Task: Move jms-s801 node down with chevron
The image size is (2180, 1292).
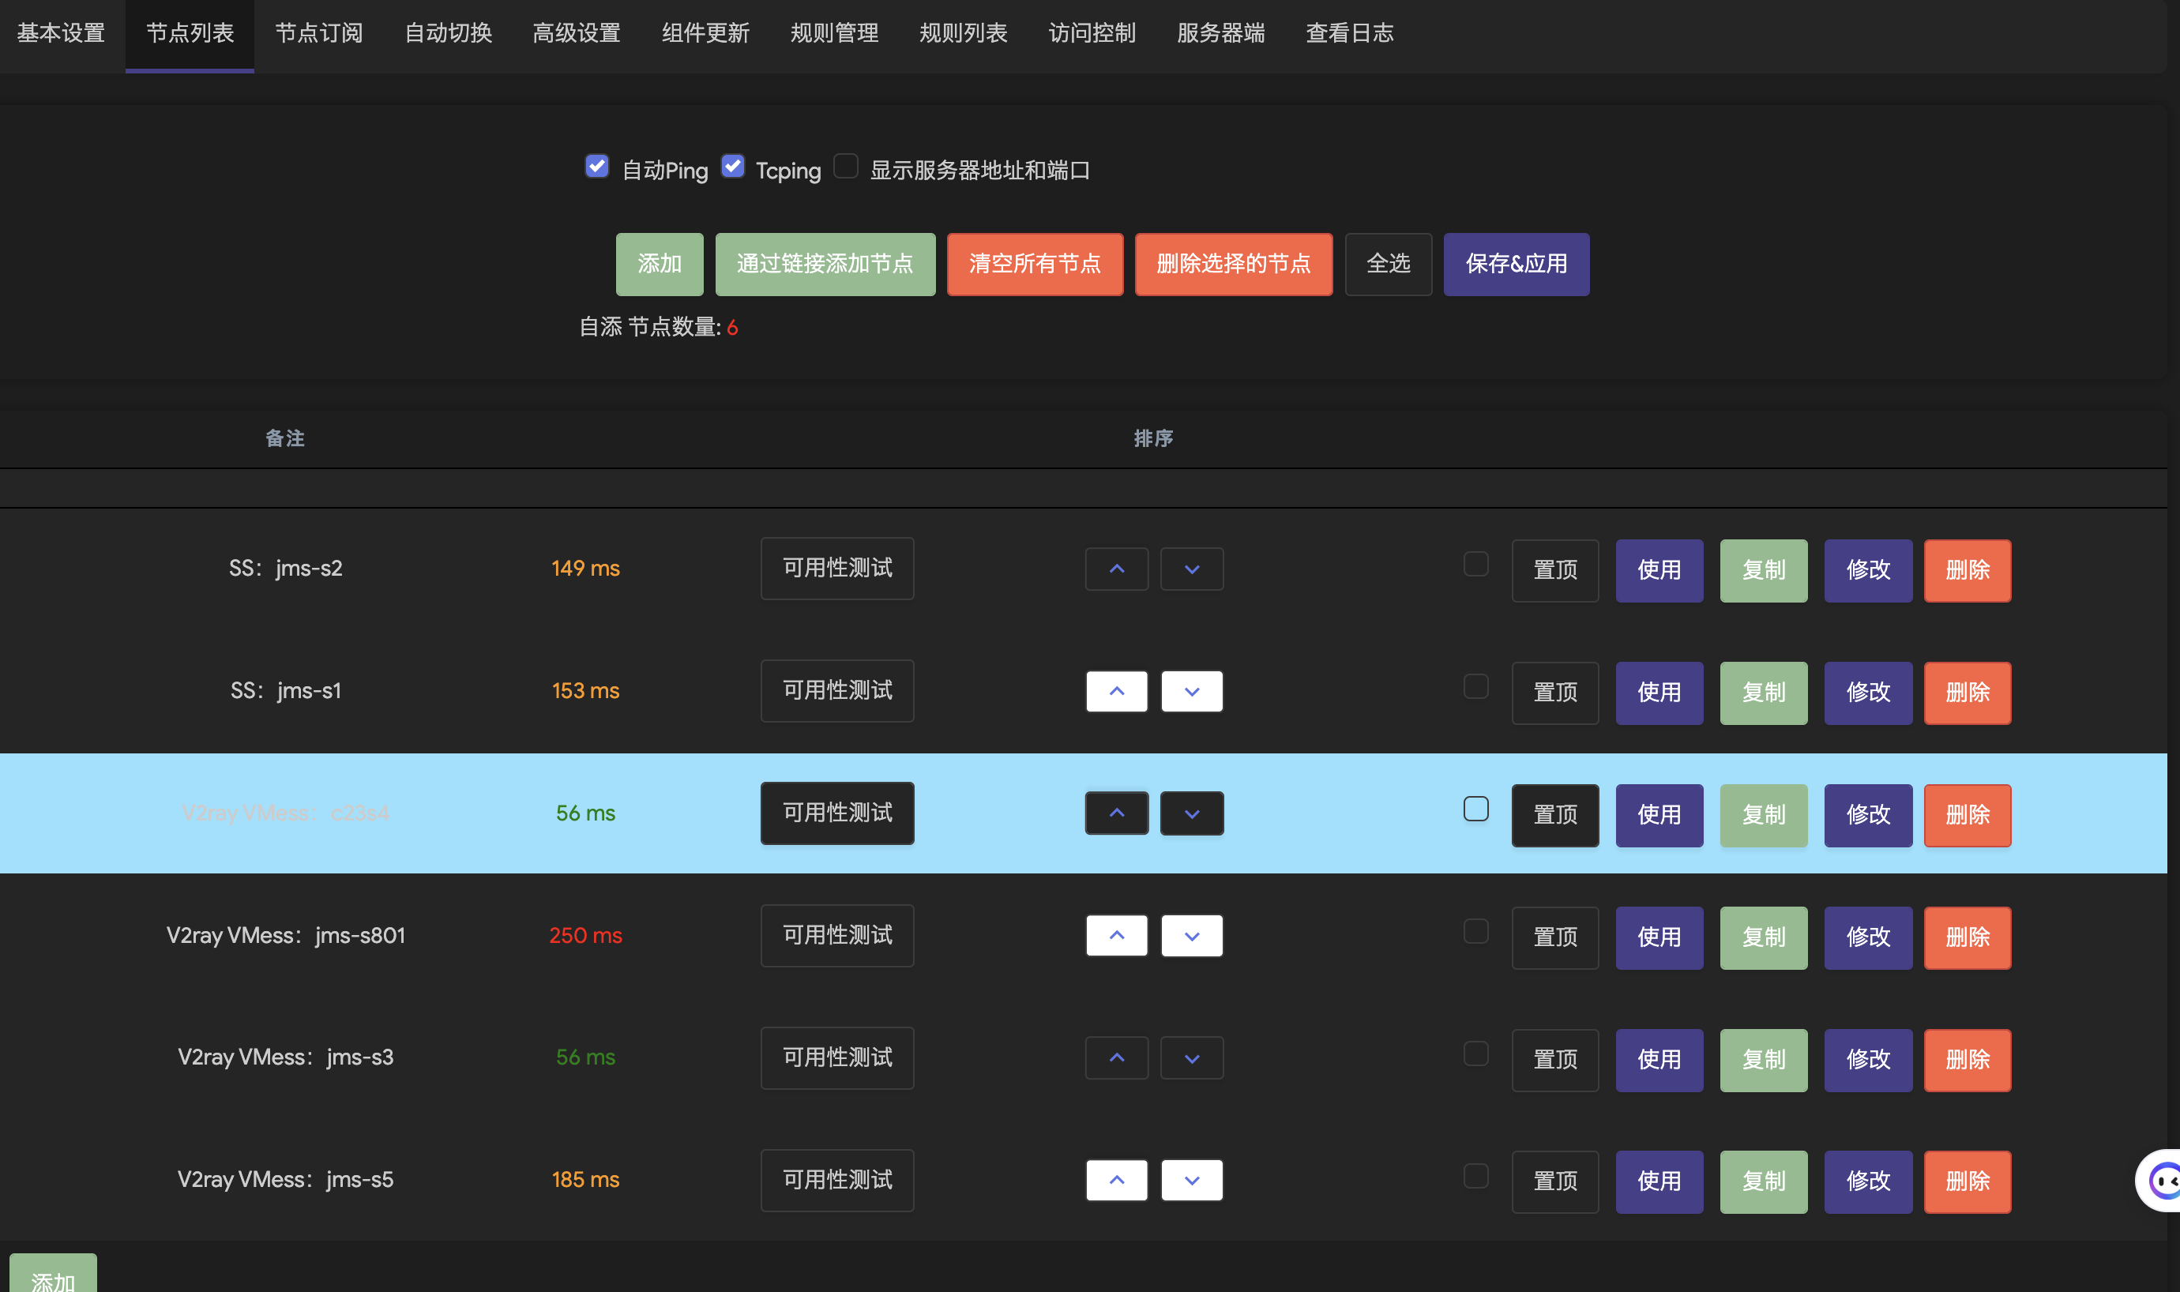Action: (1192, 936)
